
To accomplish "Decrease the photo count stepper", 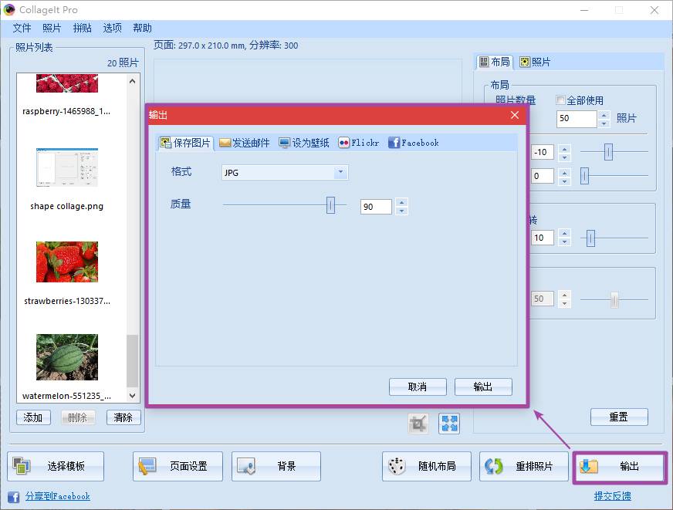I will point(604,123).
